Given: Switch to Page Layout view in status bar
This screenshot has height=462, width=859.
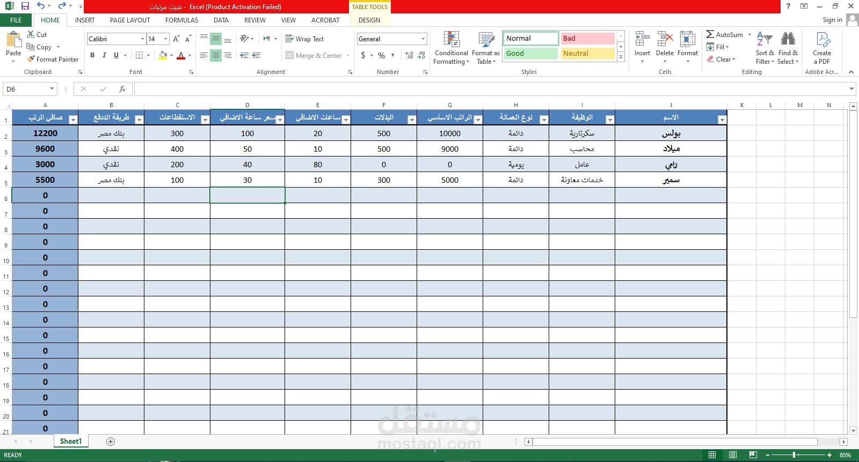Looking at the screenshot, I should [733, 455].
